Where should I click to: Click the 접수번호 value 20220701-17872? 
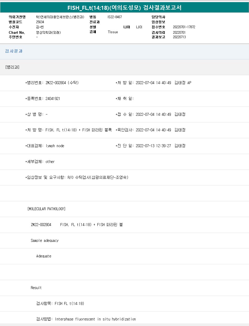click(x=184, y=27)
